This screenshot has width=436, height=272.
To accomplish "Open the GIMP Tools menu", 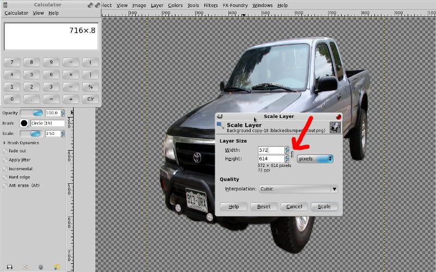I will coord(193,5).
